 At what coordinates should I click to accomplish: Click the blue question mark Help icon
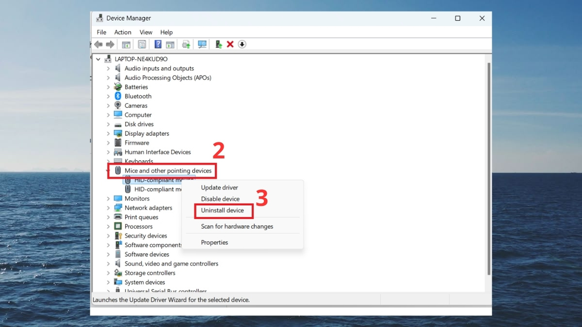point(158,45)
